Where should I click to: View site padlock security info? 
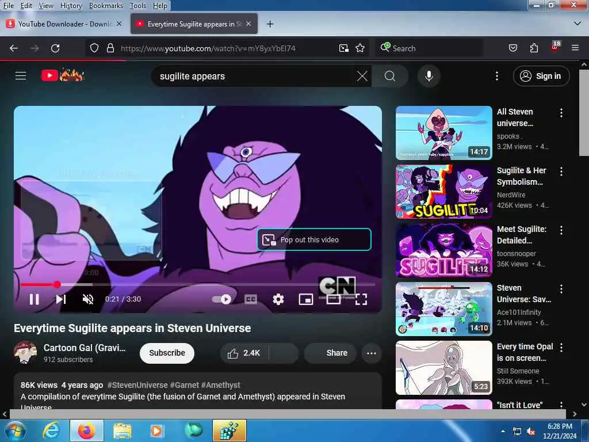click(x=110, y=48)
